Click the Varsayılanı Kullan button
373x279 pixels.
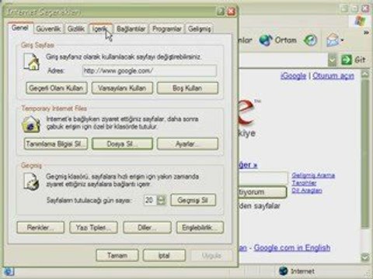point(122,88)
